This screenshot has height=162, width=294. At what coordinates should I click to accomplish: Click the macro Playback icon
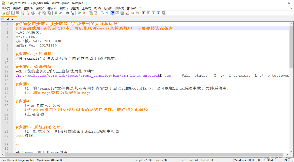coord(154,13)
